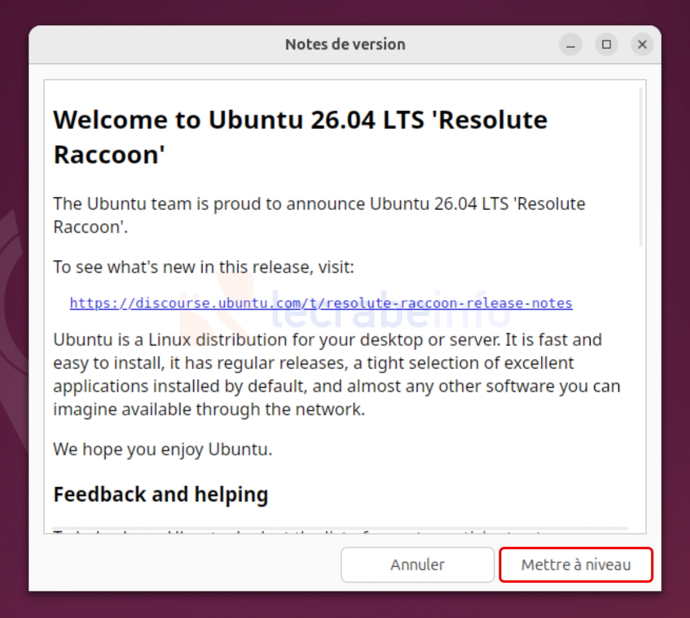The height and width of the screenshot is (618, 690).
Task: Click the Notes de version title bar
Action: (344, 44)
